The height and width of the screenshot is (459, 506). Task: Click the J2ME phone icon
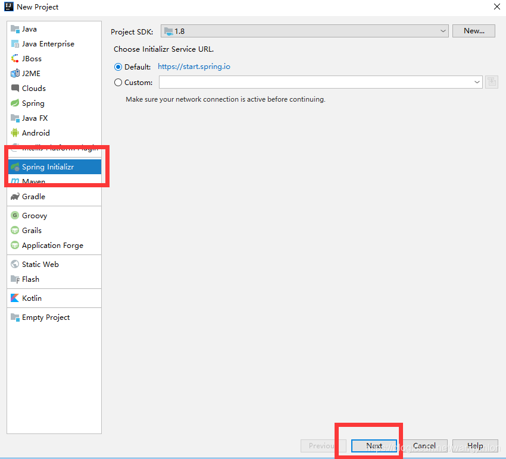coord(15,74)
